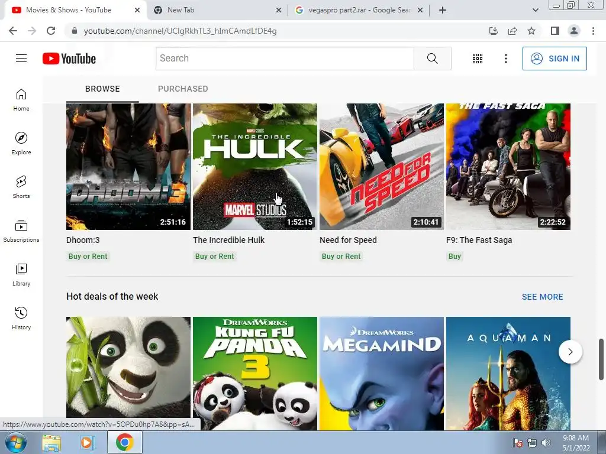Open the Need for Speed title link

click(348, 240)
